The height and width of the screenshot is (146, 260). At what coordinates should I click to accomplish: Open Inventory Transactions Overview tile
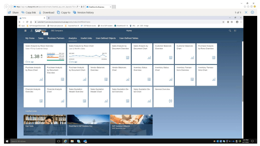185,76
